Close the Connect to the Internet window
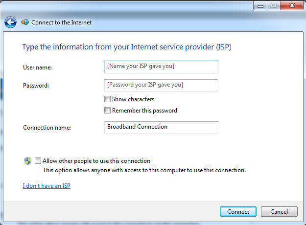This screenshot has height=225, width=306. click(x=292, y=5)
